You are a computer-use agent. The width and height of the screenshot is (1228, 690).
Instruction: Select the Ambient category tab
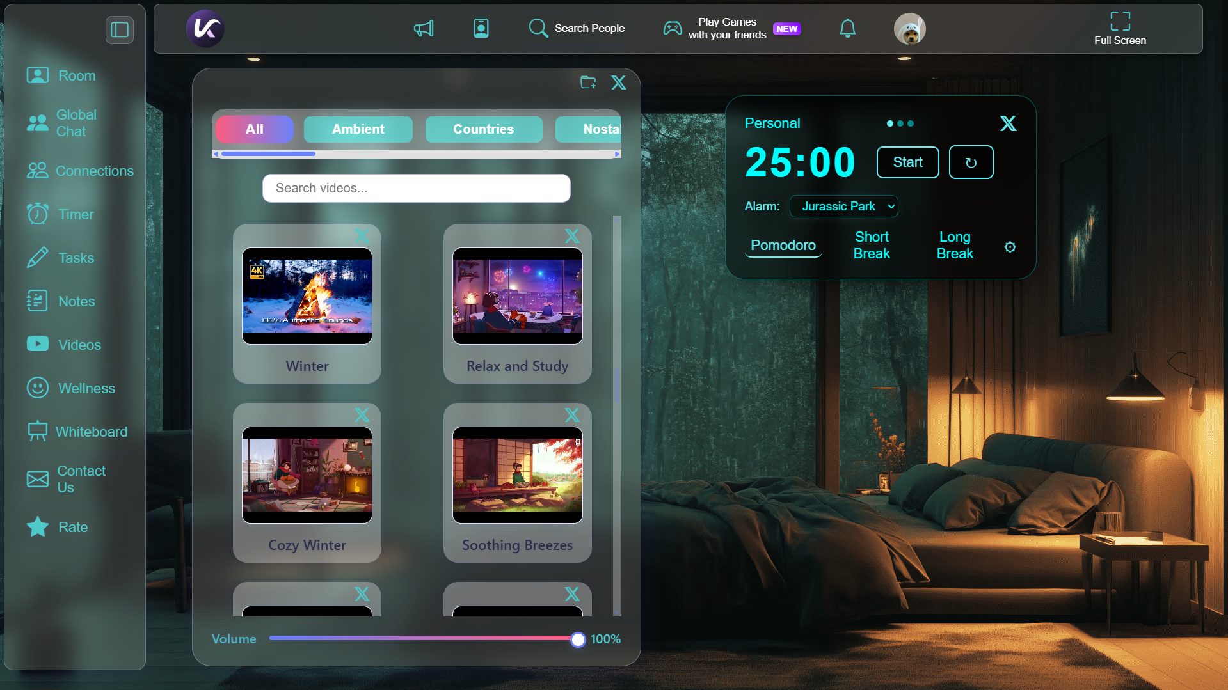(358, 129)
